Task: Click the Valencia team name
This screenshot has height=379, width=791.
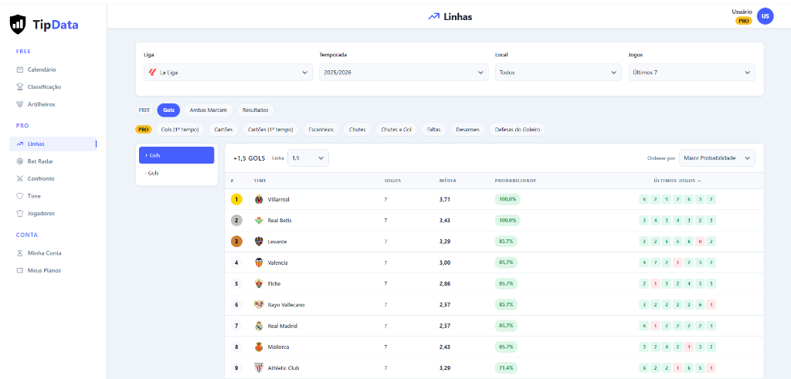Action: pyautogui.click(x=277, y=262)
